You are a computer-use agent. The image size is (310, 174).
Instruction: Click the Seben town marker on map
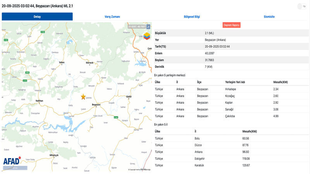[61, 62]
